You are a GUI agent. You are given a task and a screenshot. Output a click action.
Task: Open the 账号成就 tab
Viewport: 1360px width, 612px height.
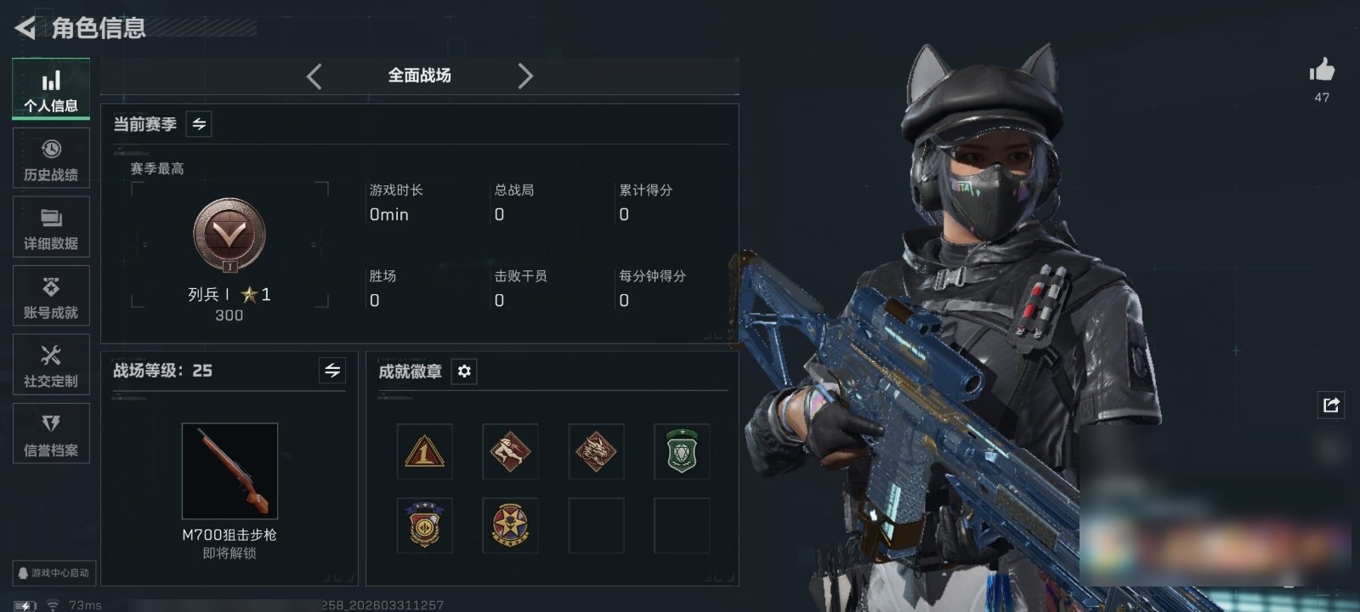click(x=51, y=297)
